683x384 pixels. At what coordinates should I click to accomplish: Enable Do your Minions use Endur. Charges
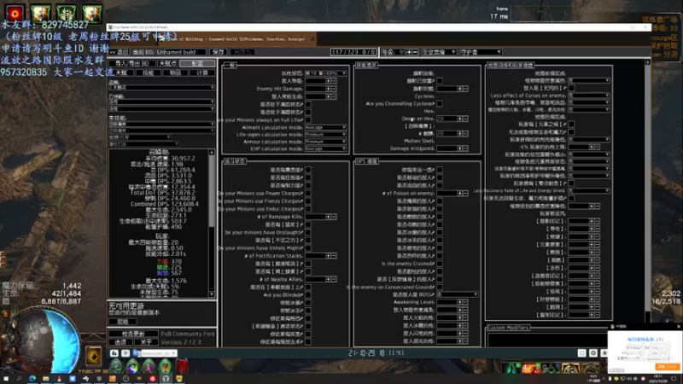pos(308,209)
